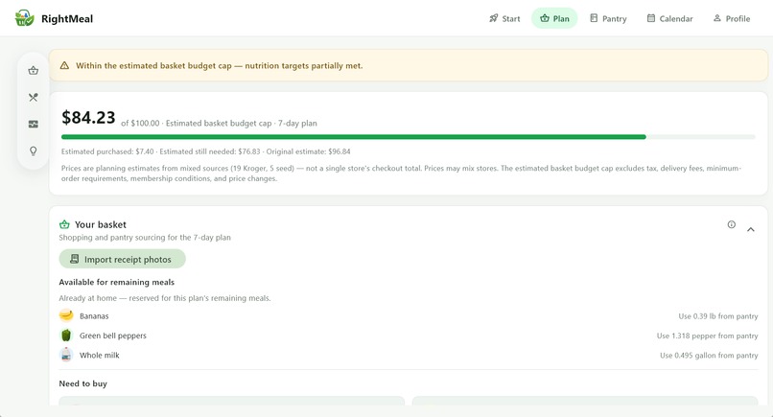Click Import receipt photos button

pyautogui.click(x=122, y=259)
